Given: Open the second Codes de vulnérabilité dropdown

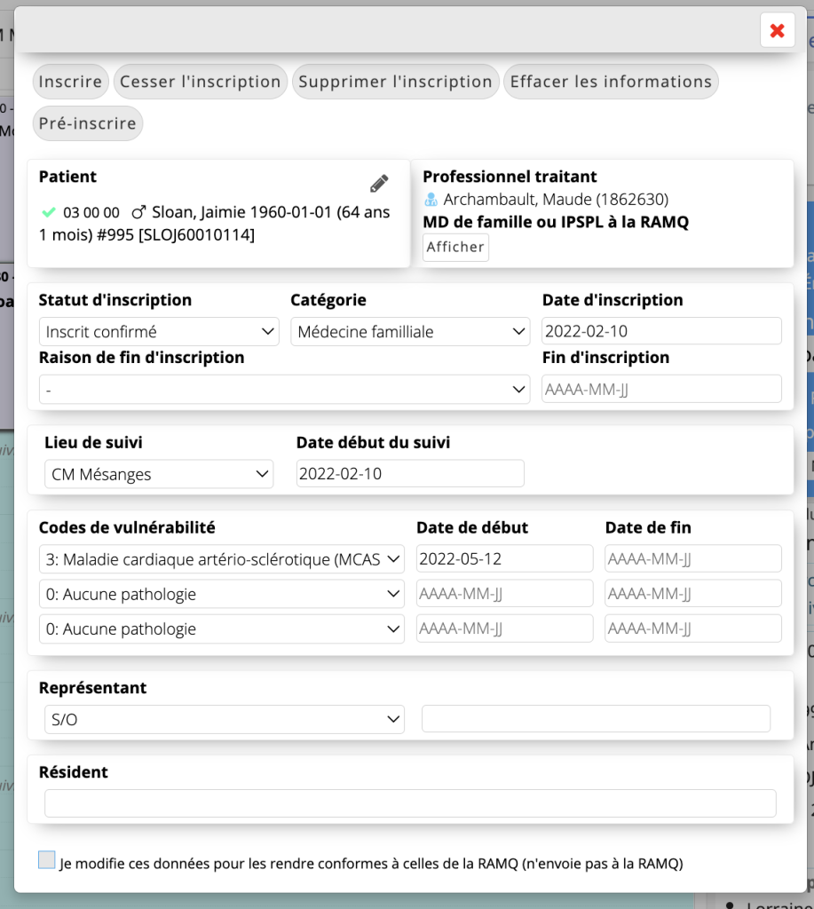Looking at the screenshot, I should [x=221, y=594].
